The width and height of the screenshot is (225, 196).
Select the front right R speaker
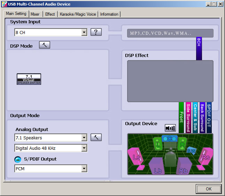(x=182, y=144)
